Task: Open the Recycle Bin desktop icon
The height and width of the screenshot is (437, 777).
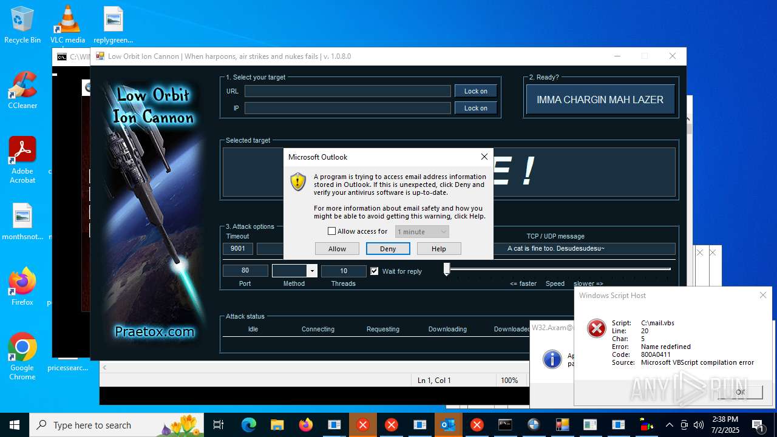Action: [x=22, y=25]
